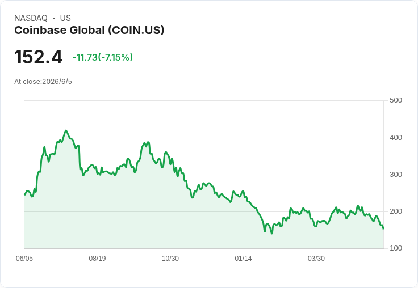Click the NASDAQ exchange label
Screen dimensions: 418x288
coord(31,18)
